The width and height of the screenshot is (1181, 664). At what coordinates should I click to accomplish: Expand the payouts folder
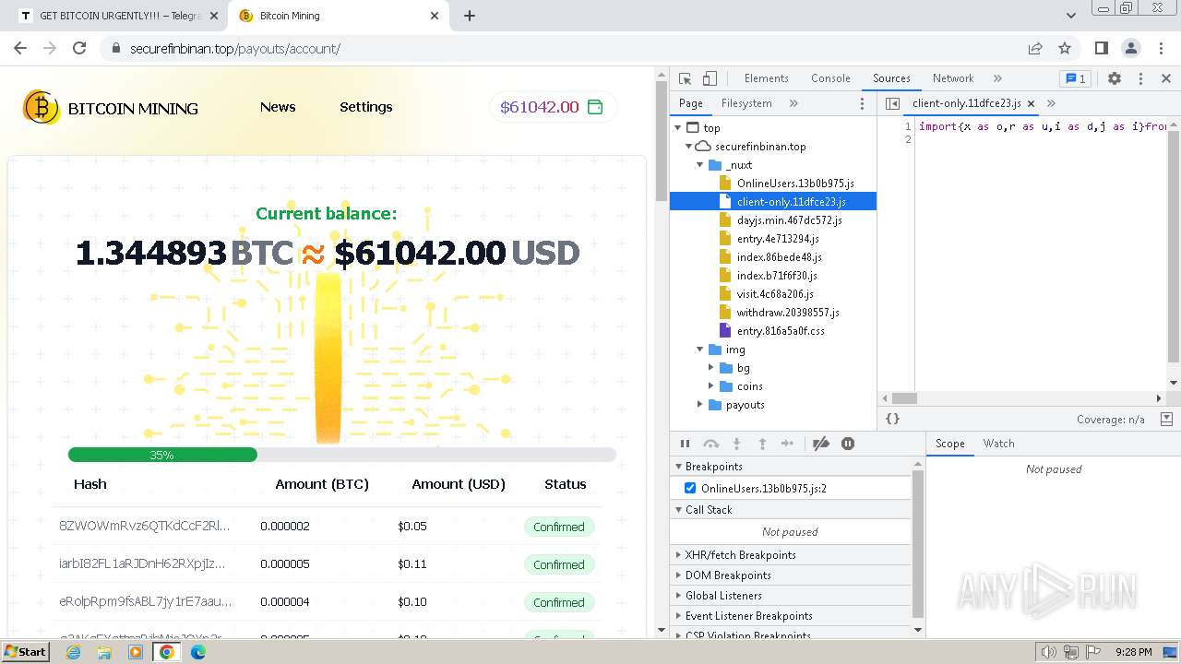point(700,405)
